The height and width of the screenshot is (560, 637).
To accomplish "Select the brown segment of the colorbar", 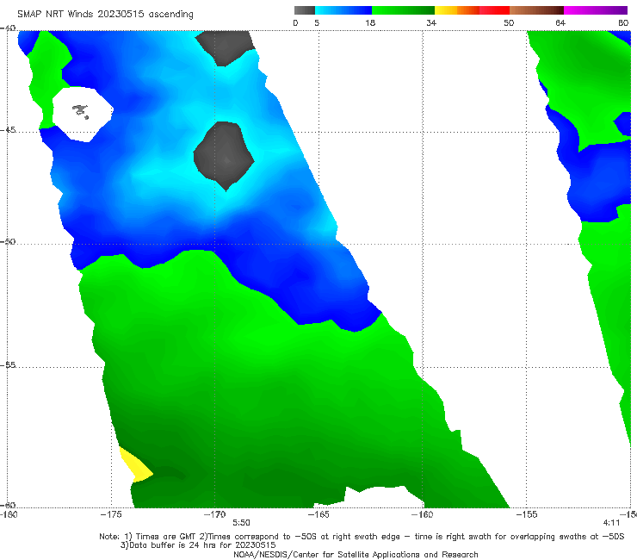I will click(536, 10).
